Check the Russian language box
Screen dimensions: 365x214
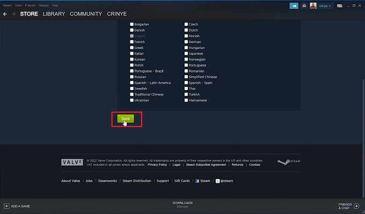(132, 77)
